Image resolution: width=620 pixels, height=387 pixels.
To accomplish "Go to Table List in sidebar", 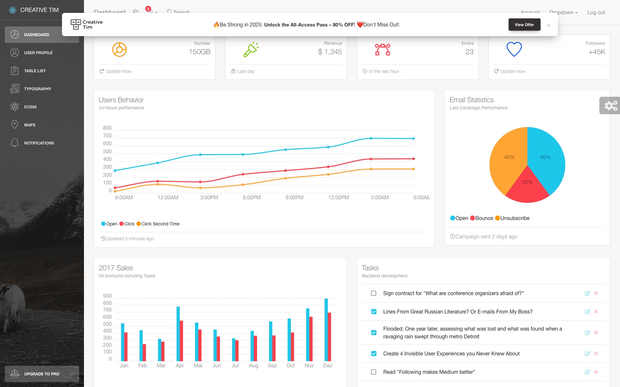I will click(x=35, y=71).
